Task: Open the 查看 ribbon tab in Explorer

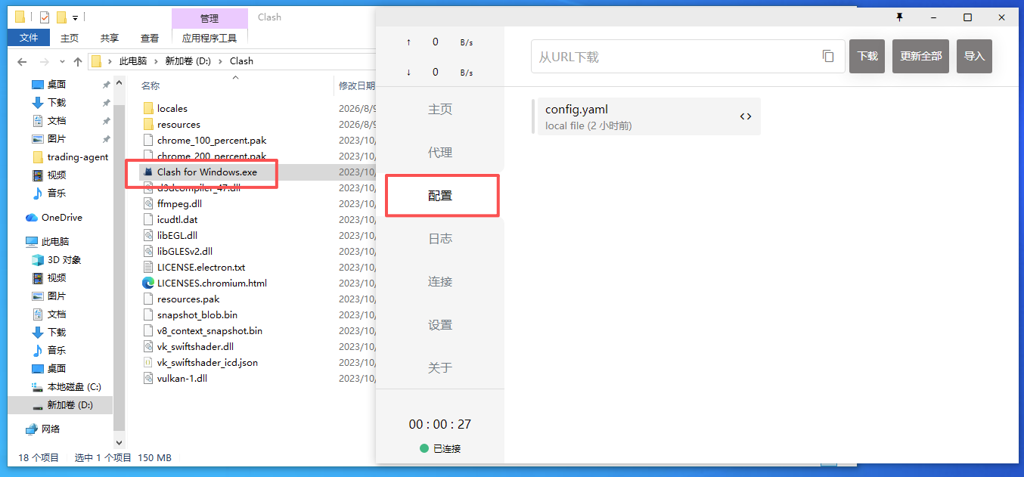Action: coord(150,38)
